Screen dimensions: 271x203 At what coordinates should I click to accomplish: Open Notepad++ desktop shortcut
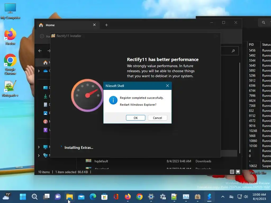(10, 88)
